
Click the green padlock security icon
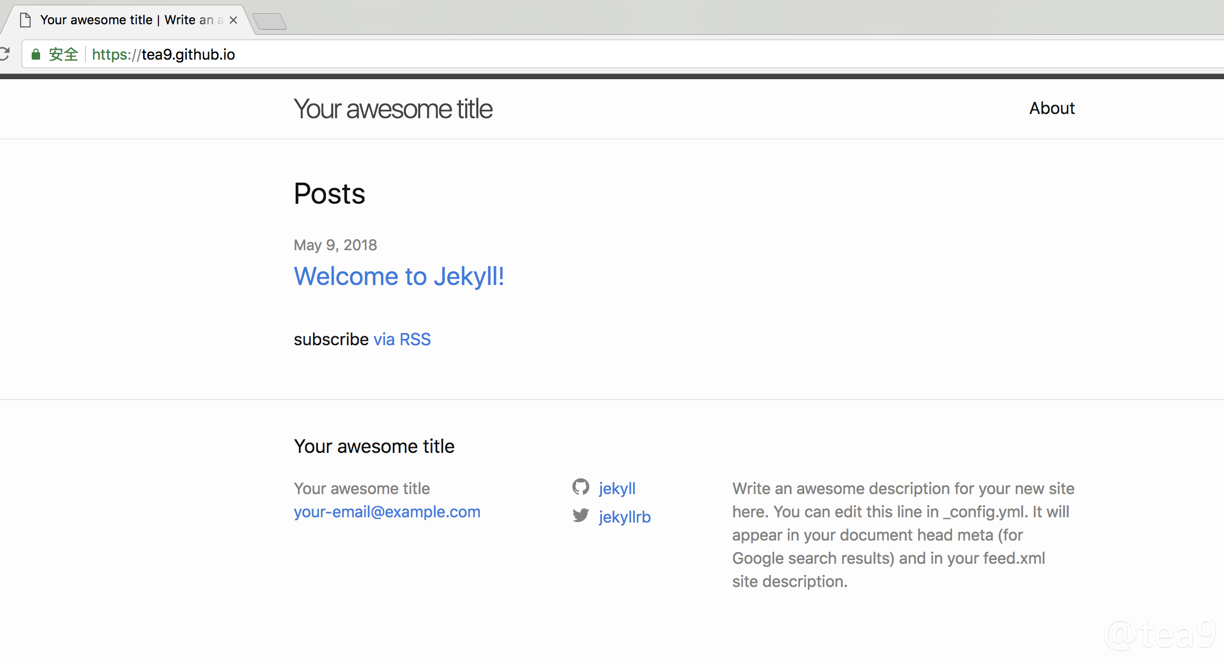(x=36, y=54)
